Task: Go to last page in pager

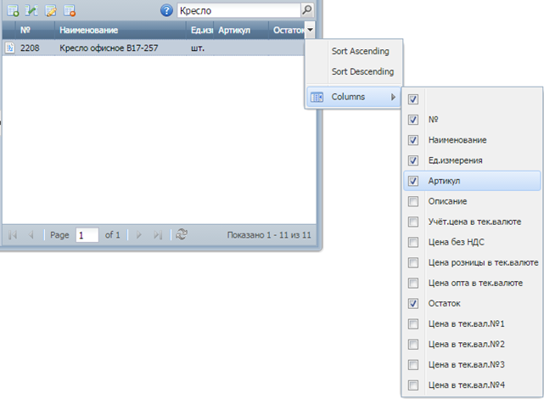Action: tap(158, 235)
